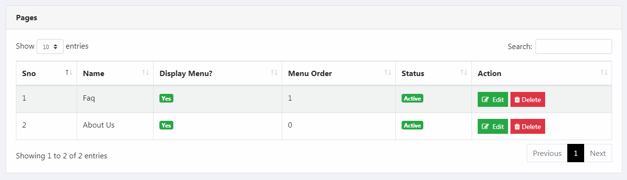Click Action column sort arrows
The width and height of the screenshot is (627, 180).
tap(604, 73)
